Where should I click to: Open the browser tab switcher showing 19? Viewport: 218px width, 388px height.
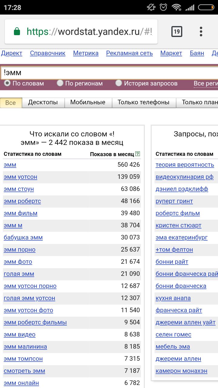coord(177,32)
